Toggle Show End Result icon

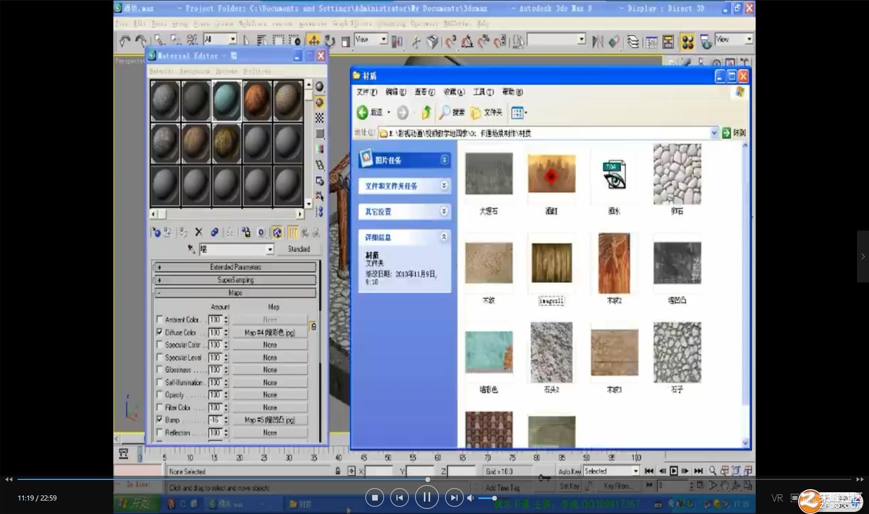tap(293, 233)
